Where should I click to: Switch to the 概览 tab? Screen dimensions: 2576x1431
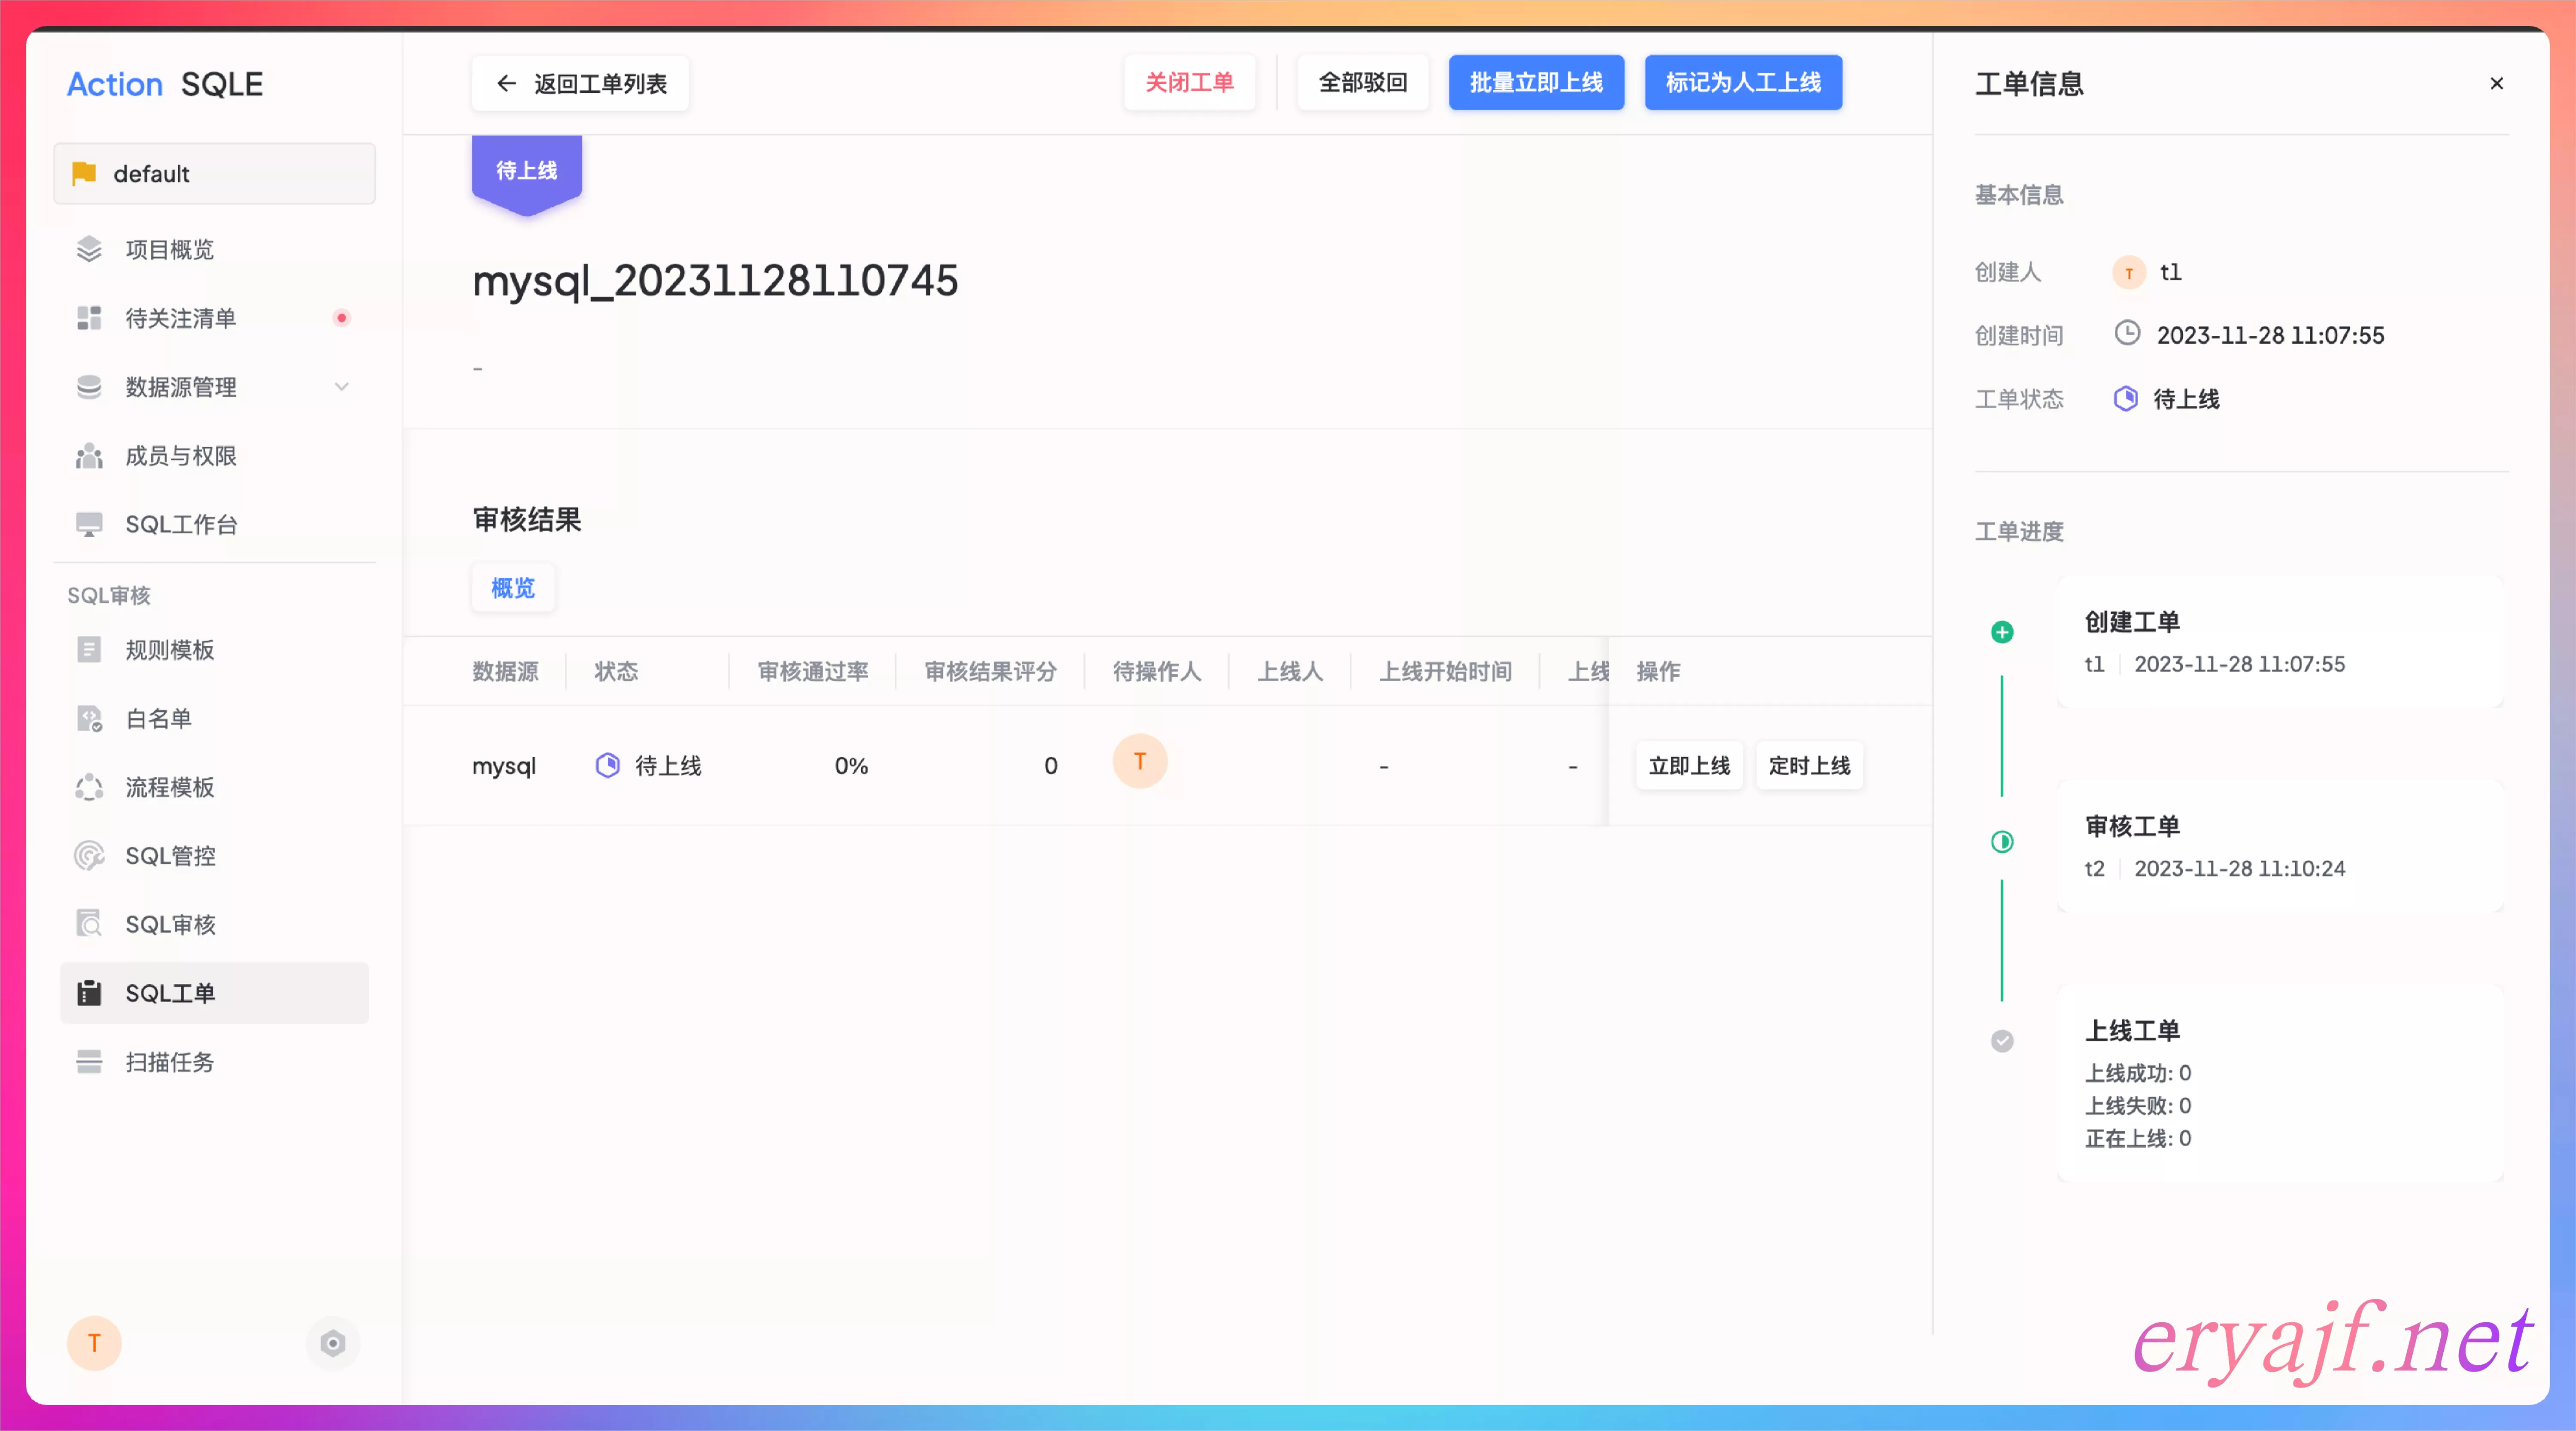coord(513,588)
